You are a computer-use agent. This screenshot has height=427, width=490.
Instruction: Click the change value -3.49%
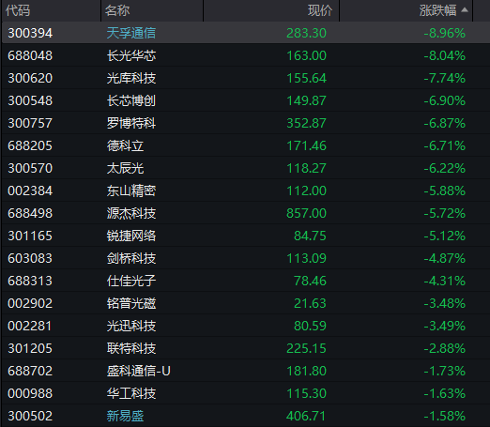445,326
